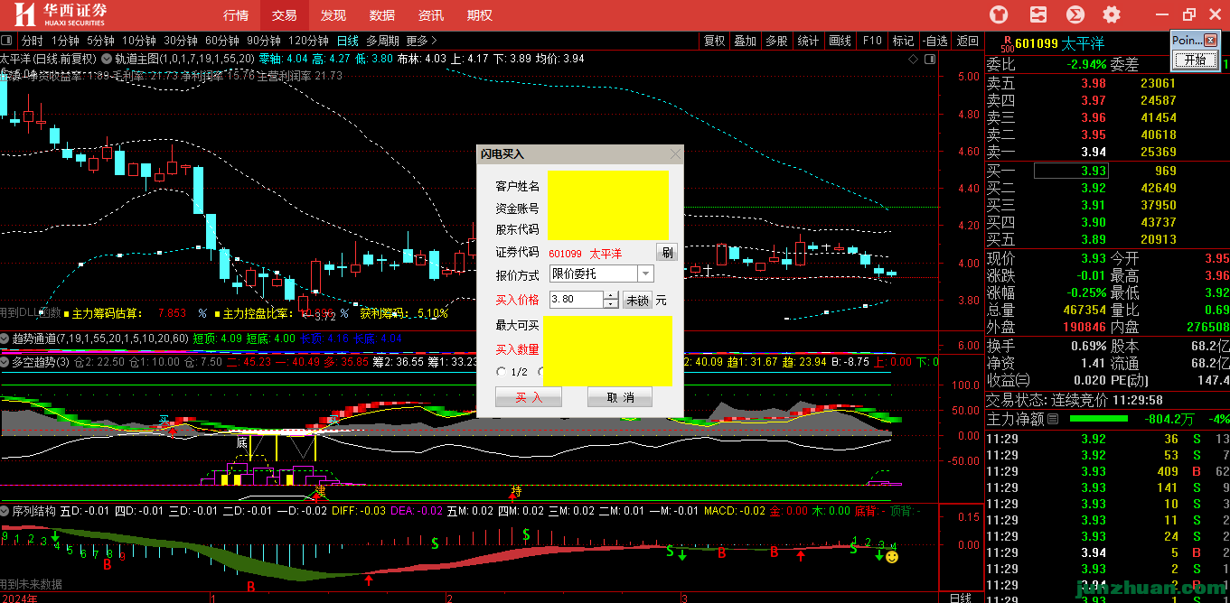Click stock code 601099 in the quote panel
This screenshot has height=603, width=1230.
coord(1037,42)
